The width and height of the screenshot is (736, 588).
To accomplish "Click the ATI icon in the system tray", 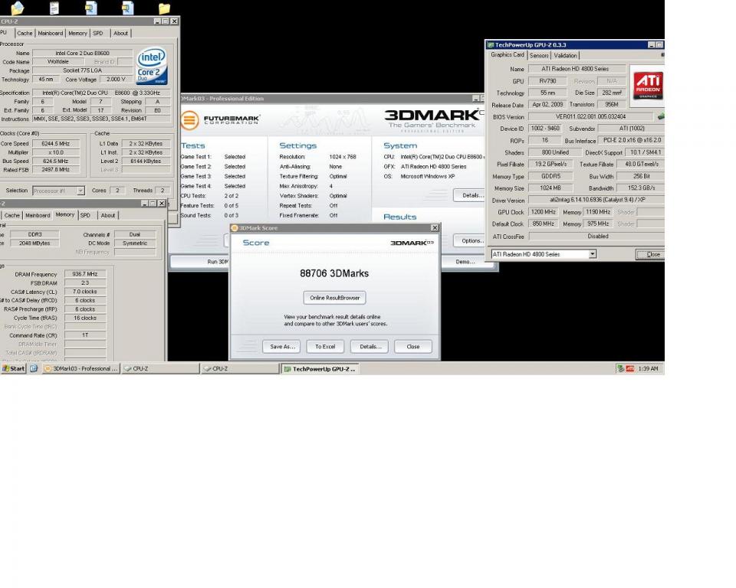I will click(630, 369).
